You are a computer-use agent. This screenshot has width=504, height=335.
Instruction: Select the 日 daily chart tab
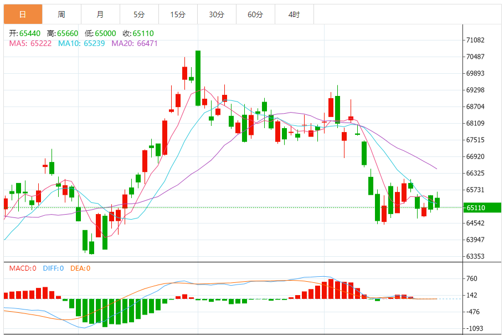coord(23,14)
